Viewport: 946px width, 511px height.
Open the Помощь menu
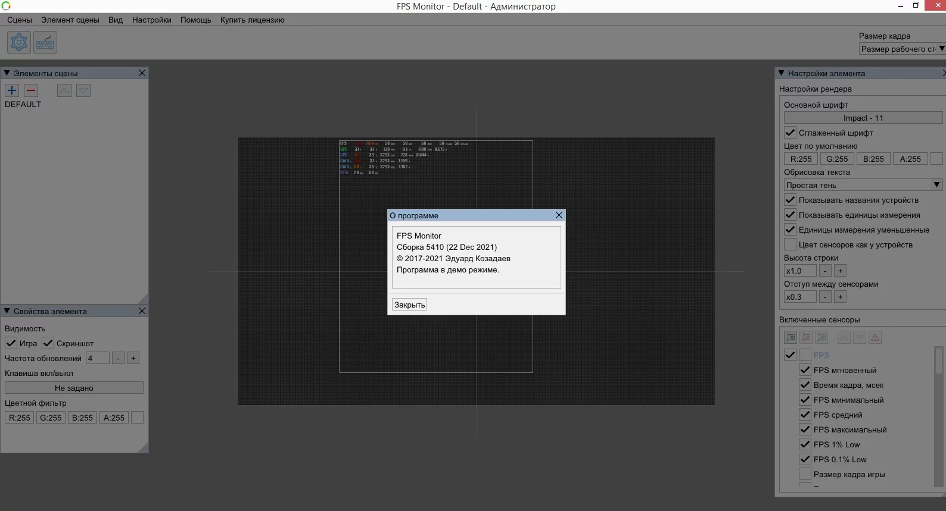pos(196,20)
